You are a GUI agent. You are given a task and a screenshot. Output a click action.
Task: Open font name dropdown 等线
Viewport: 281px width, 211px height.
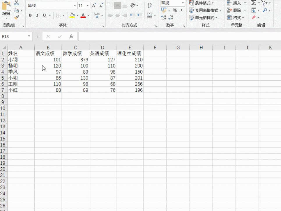click(75, 6)
